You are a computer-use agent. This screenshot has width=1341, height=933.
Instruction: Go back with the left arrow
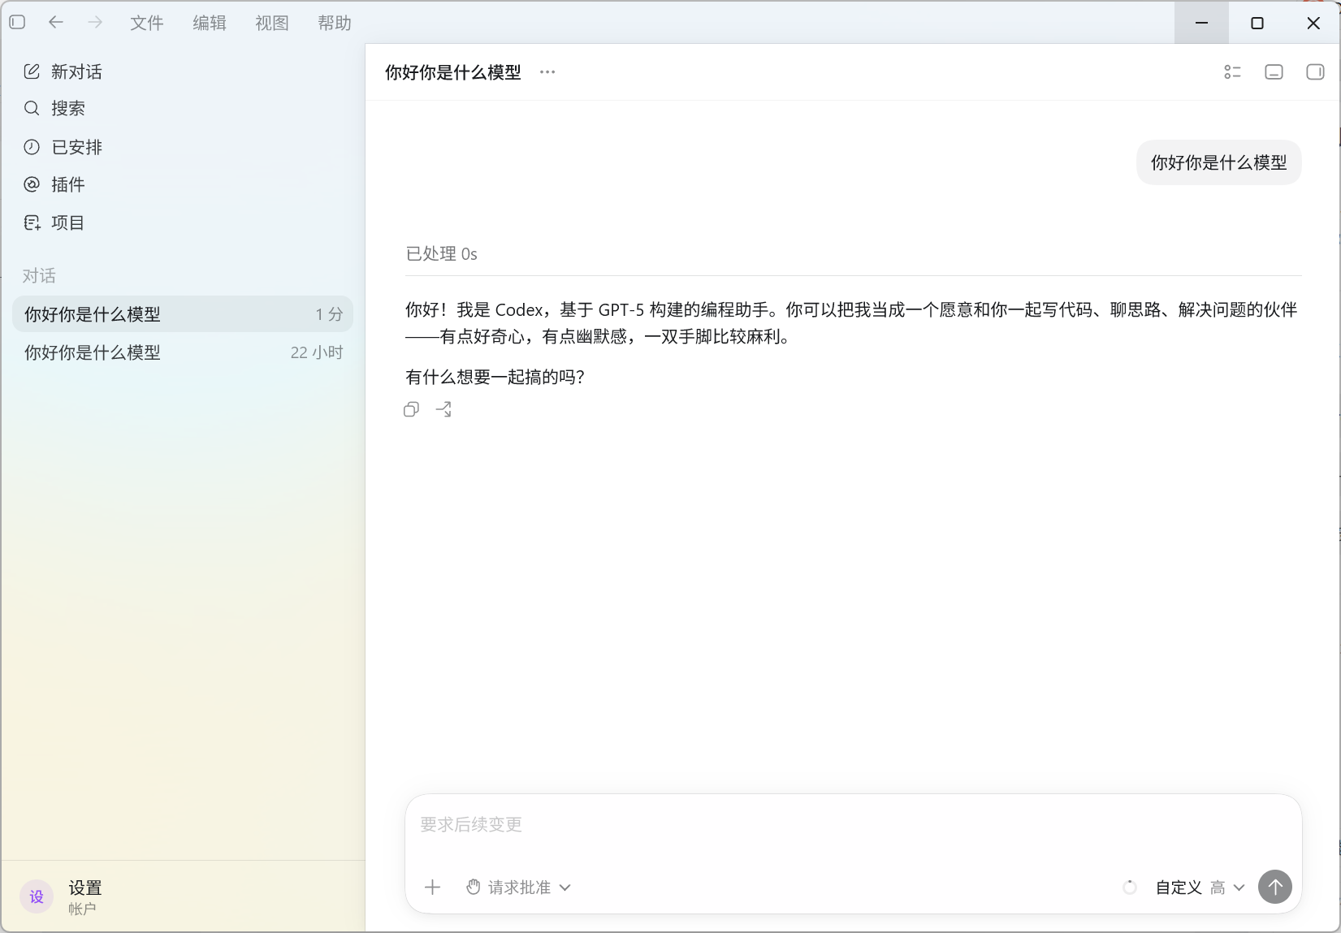55,23
